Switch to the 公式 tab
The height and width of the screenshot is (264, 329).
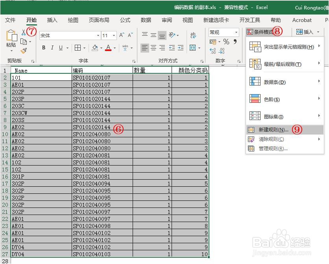point(125,20)
